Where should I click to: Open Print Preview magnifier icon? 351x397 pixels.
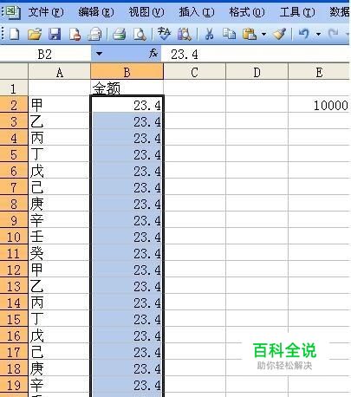[x=140, y=34]
